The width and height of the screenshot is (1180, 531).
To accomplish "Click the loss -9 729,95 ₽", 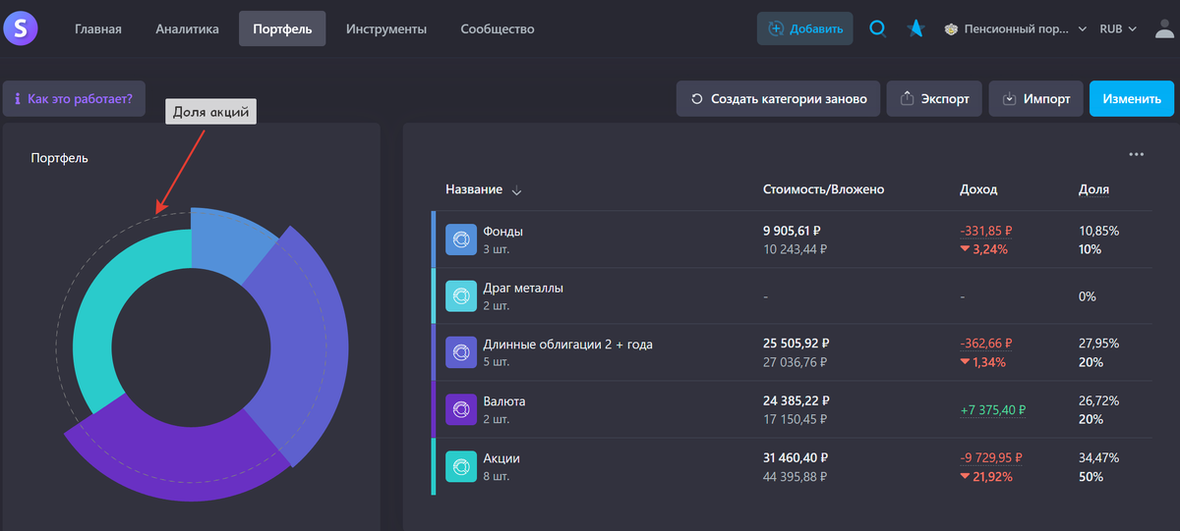I will 993,458.
